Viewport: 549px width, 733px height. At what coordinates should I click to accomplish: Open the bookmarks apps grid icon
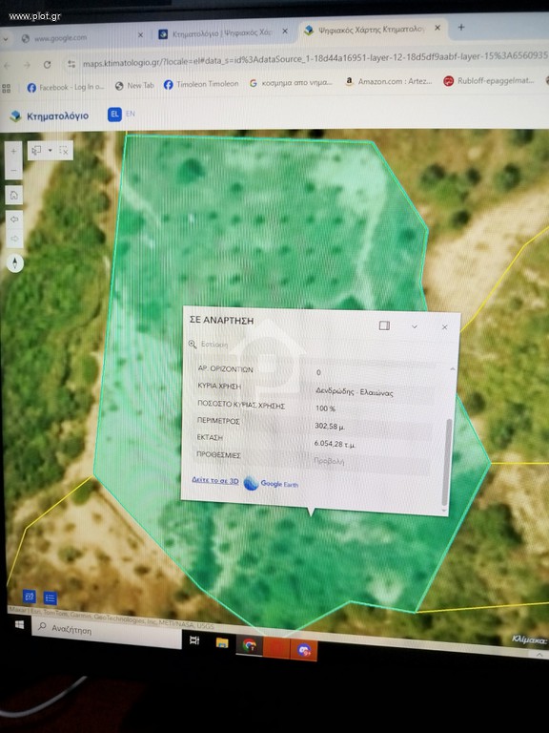pos(6,88)
